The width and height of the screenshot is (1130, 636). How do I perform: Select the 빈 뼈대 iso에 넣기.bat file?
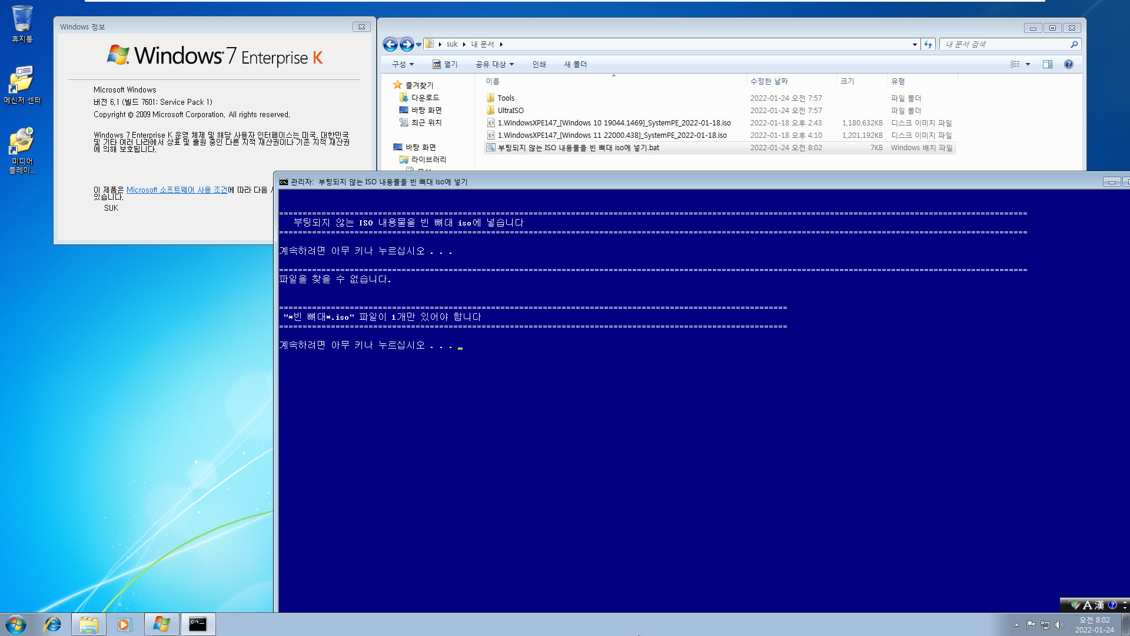click(719, 148)
